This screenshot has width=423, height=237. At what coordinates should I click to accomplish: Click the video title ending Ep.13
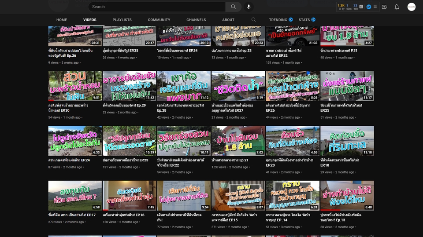(x=341, y=217)
